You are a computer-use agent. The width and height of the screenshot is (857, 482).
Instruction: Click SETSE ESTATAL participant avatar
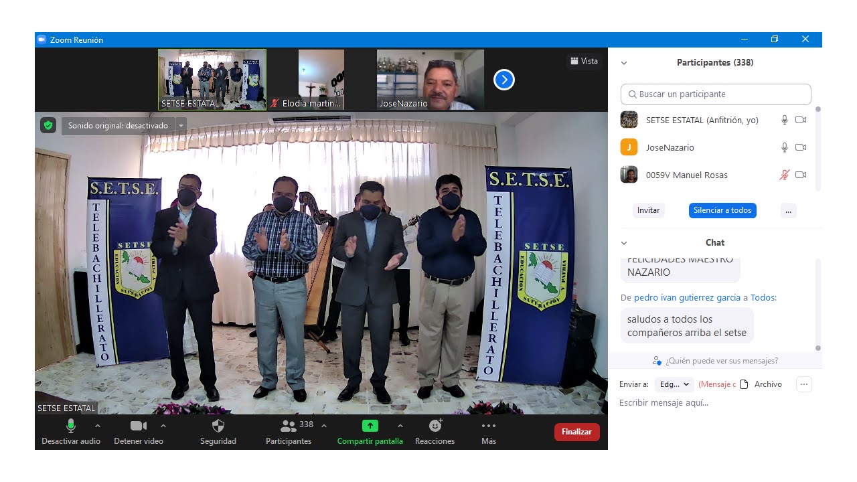pyautogui.click(x=629, y=120)
